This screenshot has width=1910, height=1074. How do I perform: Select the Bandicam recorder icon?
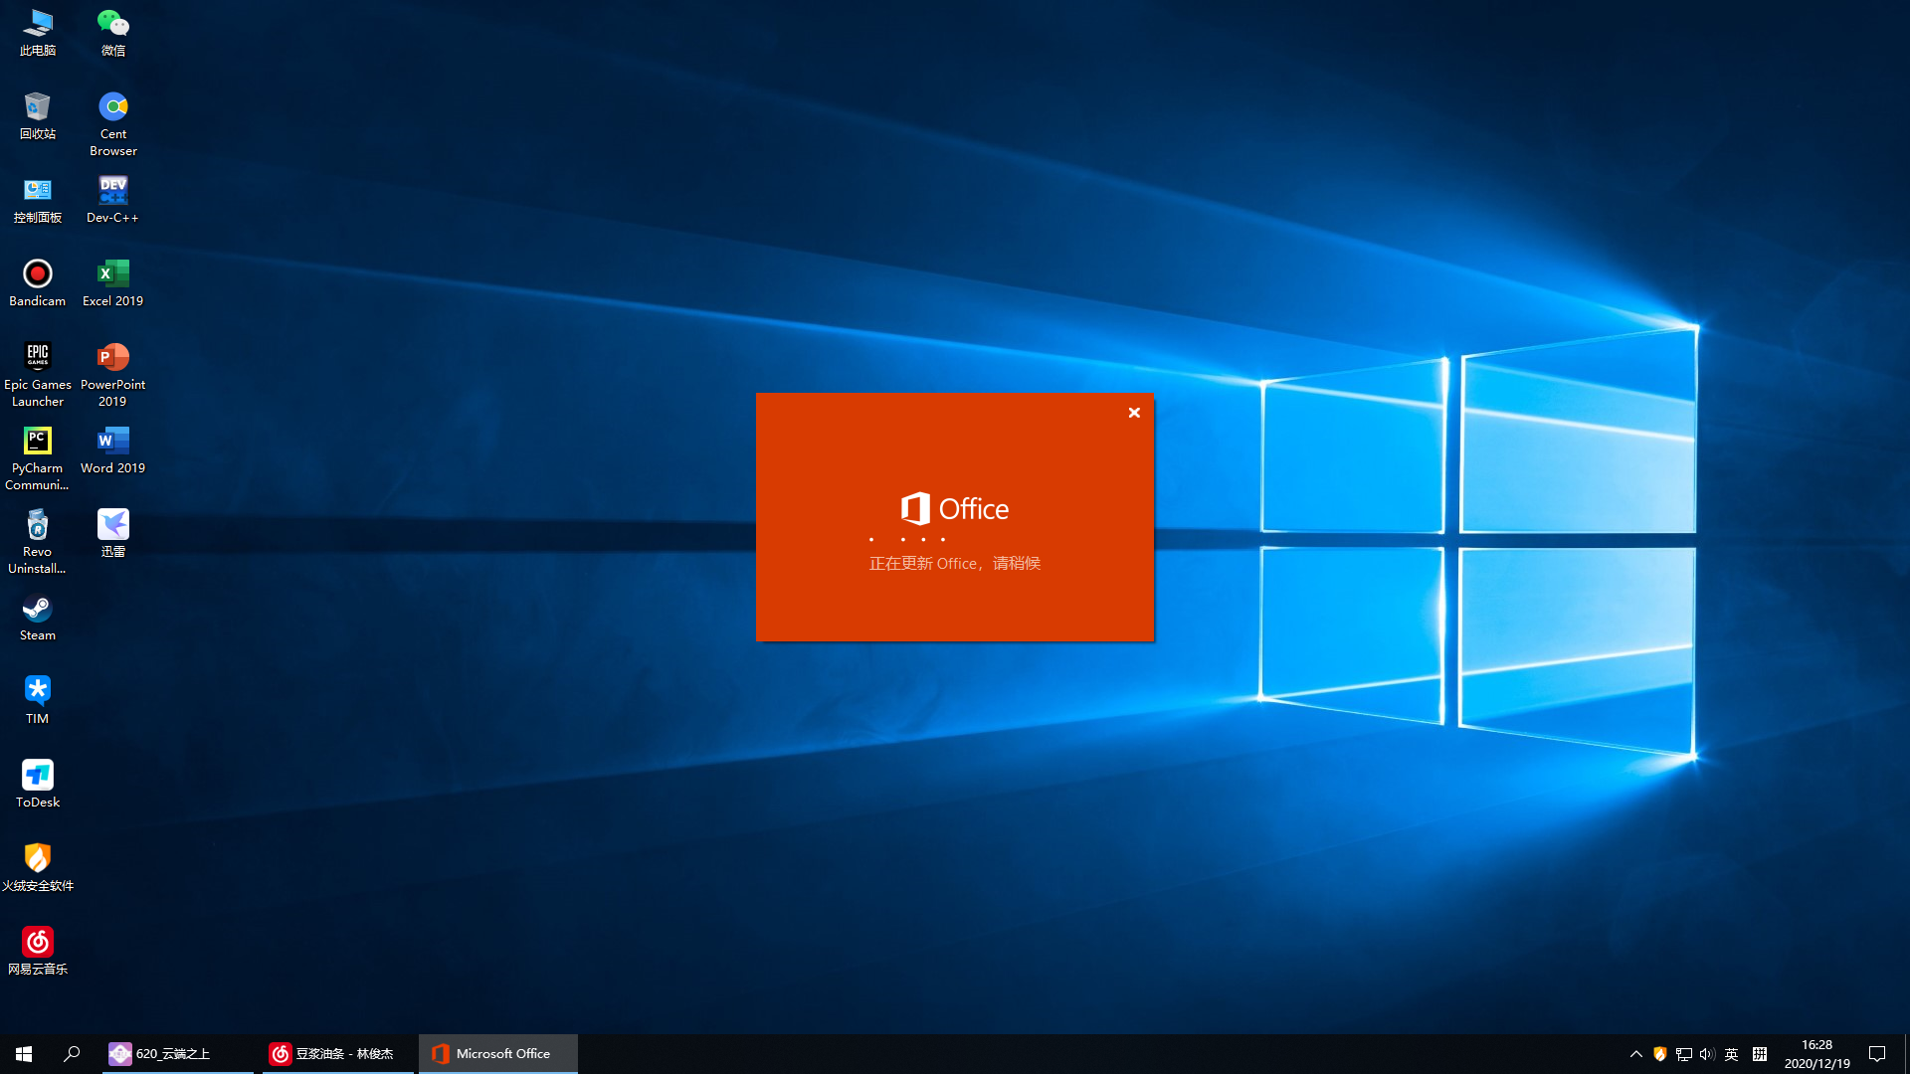pyautogui.click(x=38, y=283)
